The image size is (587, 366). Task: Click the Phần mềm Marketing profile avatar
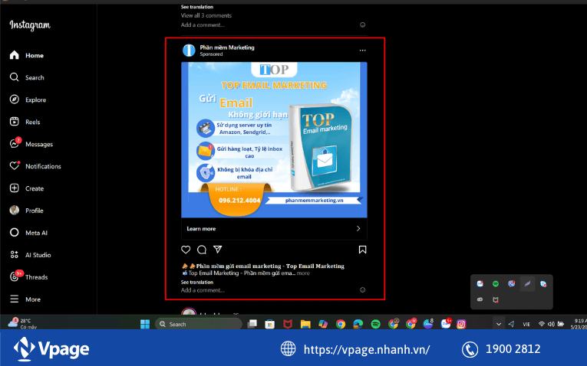pos(189,51)
